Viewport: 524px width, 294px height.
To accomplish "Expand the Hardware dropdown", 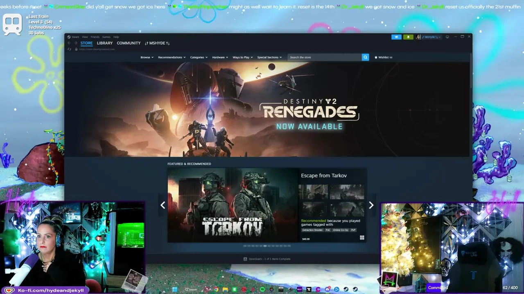I will (x=220, y=57).
